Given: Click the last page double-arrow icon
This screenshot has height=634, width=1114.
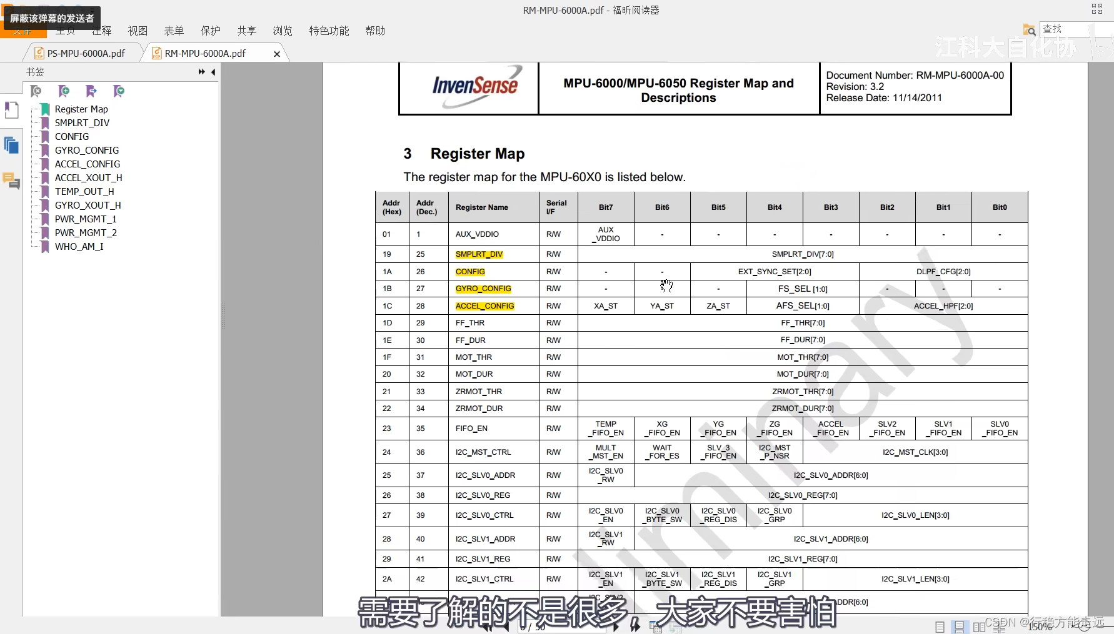Looking at the screenshot, I should 635,627.
